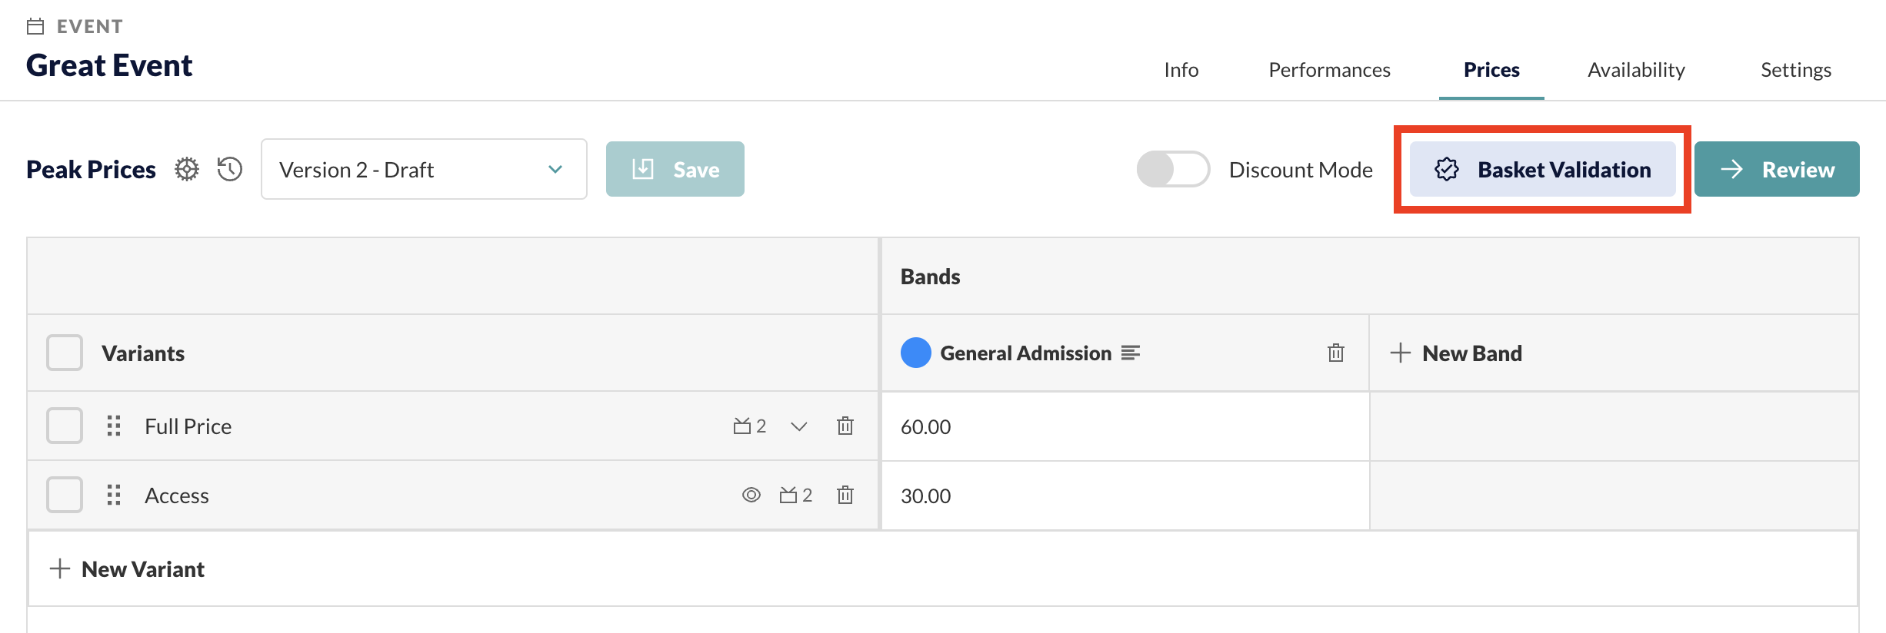Screen dimensions: 1886x633
Task: Open Peak Prices settings gear icon
Action: 187,169
